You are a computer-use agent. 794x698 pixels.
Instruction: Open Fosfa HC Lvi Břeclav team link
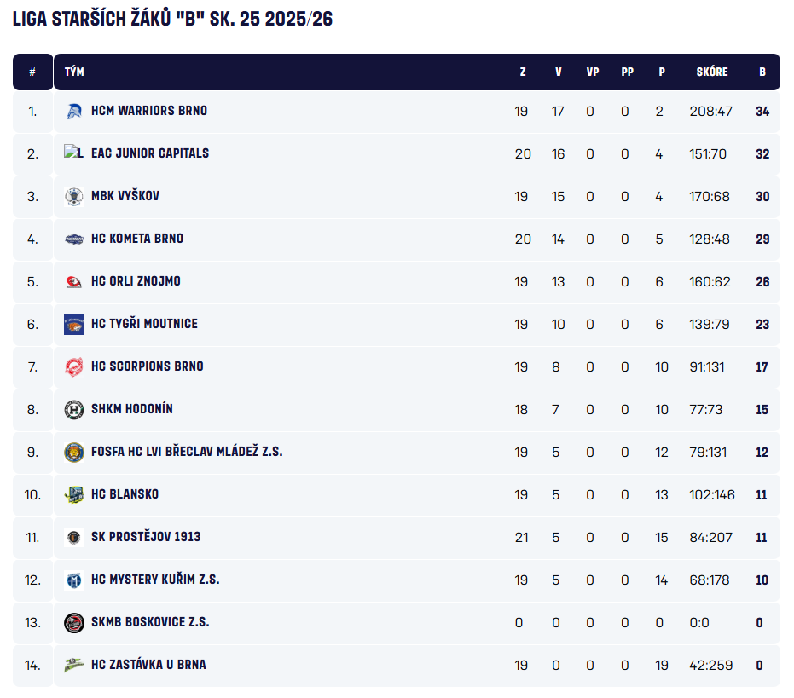tap(187, 452)
